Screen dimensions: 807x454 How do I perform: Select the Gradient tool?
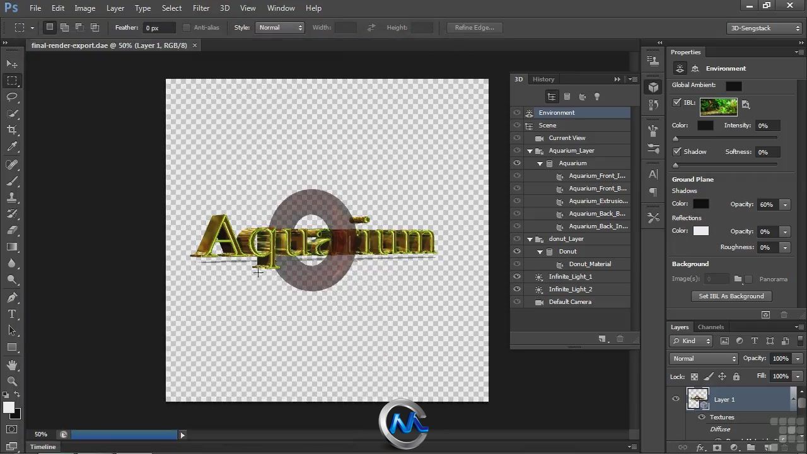pos(12,247)
